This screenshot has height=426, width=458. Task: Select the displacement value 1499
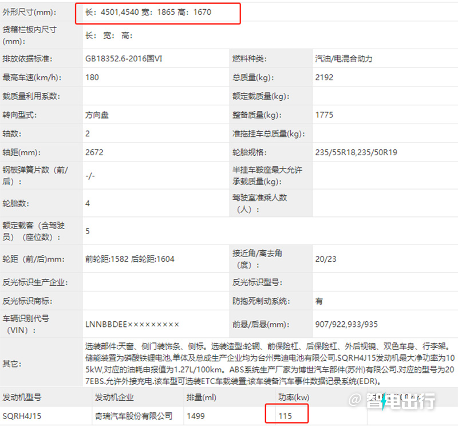click(195, 416)
